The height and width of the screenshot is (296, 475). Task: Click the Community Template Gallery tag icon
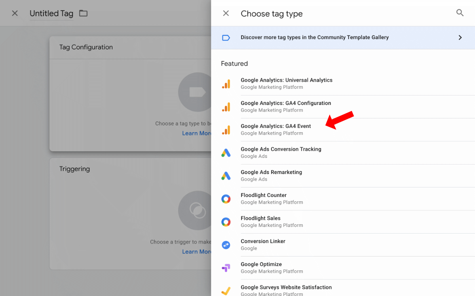click(226, 38)
